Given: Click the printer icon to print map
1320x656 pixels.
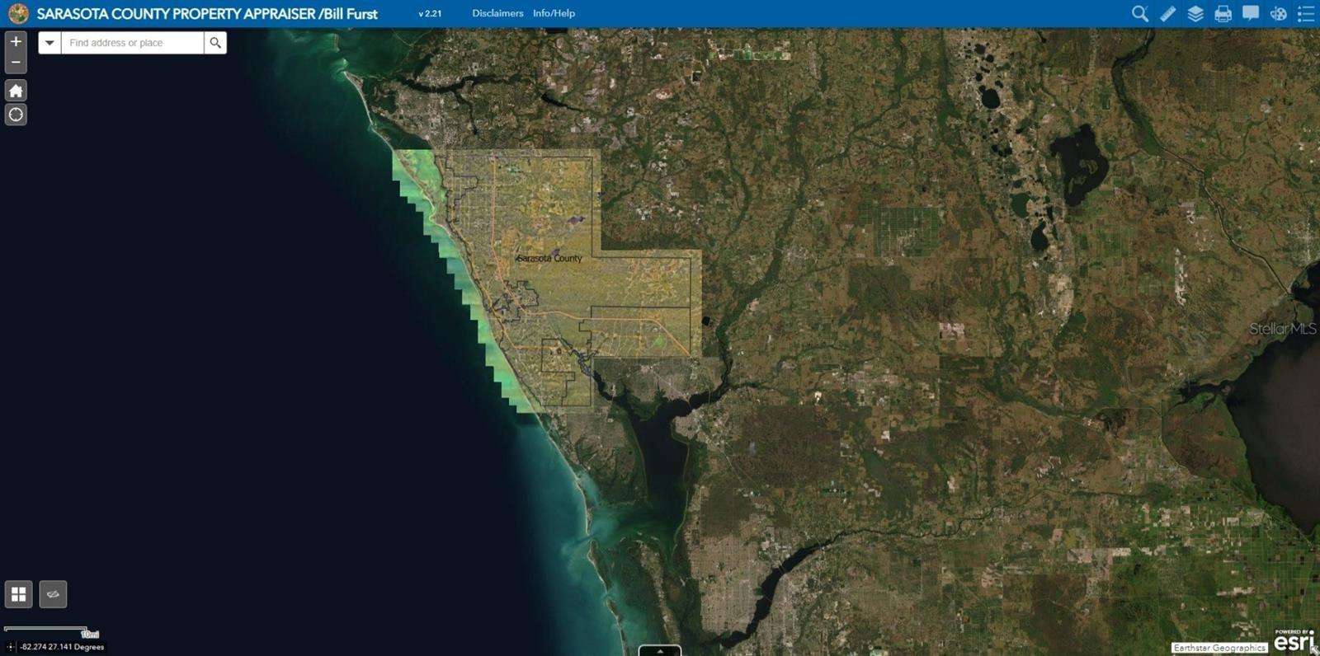Looking at the screenshot, I should (x=1223, y=13).
